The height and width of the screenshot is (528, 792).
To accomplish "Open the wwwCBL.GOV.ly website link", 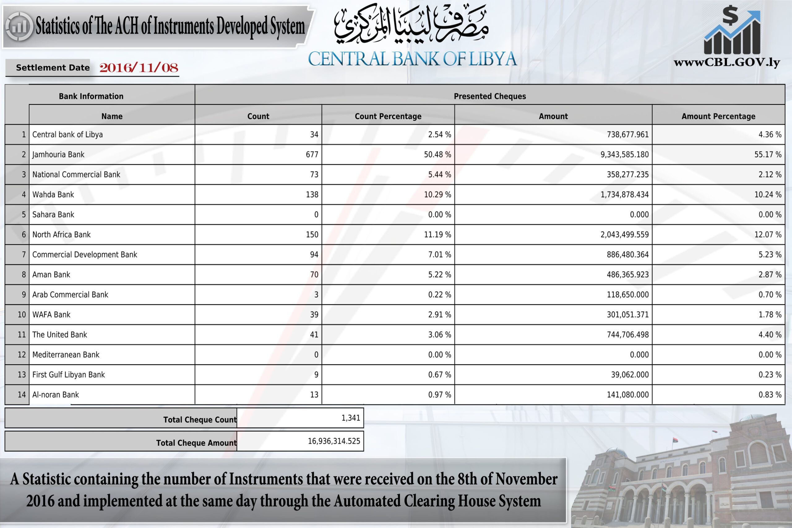I will pos(727,63).
